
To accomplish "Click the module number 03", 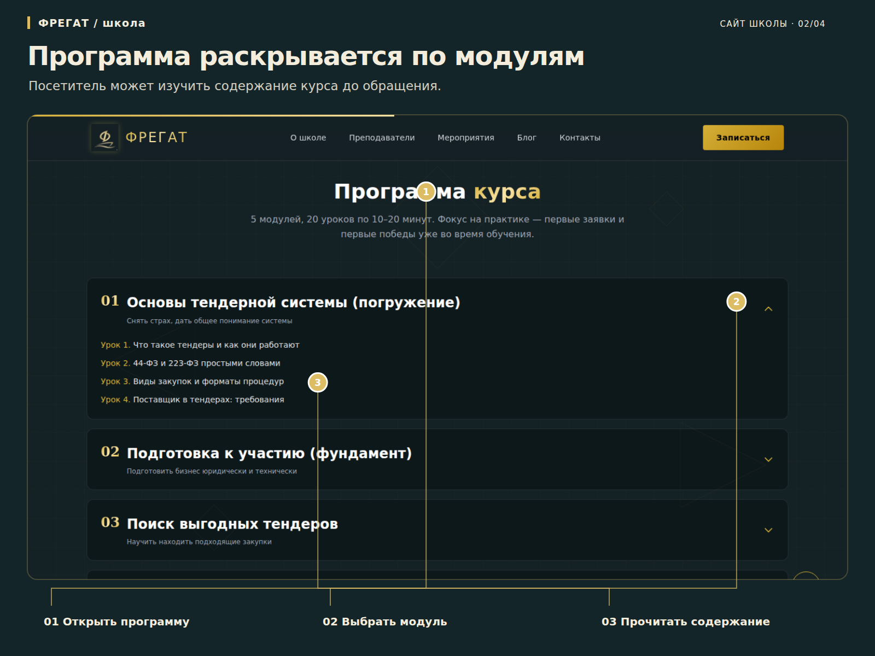I will 110,522.
